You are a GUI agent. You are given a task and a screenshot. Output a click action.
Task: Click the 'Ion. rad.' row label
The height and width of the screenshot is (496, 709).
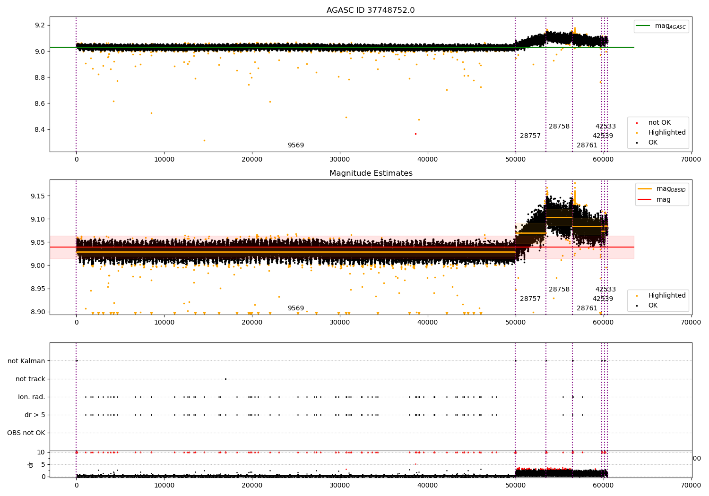[32, 397]
